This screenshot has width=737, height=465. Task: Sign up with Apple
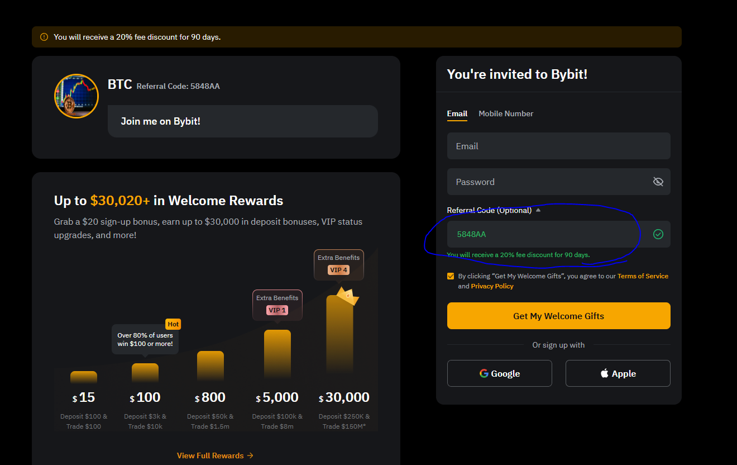pos(618,373)
